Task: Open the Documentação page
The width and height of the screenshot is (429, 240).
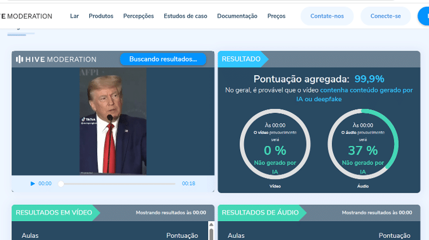Action: click(x=237, y=16)
